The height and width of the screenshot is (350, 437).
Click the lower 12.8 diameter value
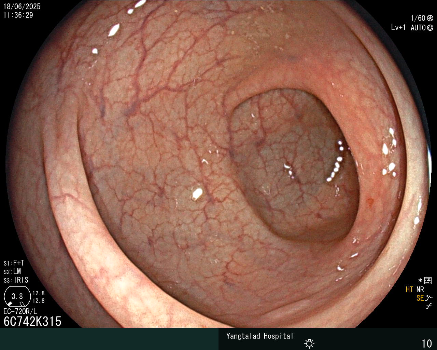(39, 301)
